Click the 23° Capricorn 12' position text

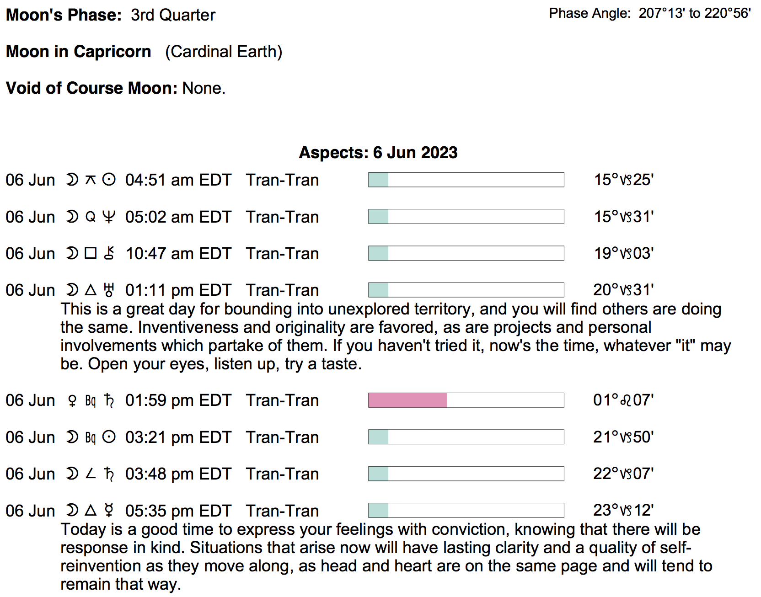click(623, 510)
